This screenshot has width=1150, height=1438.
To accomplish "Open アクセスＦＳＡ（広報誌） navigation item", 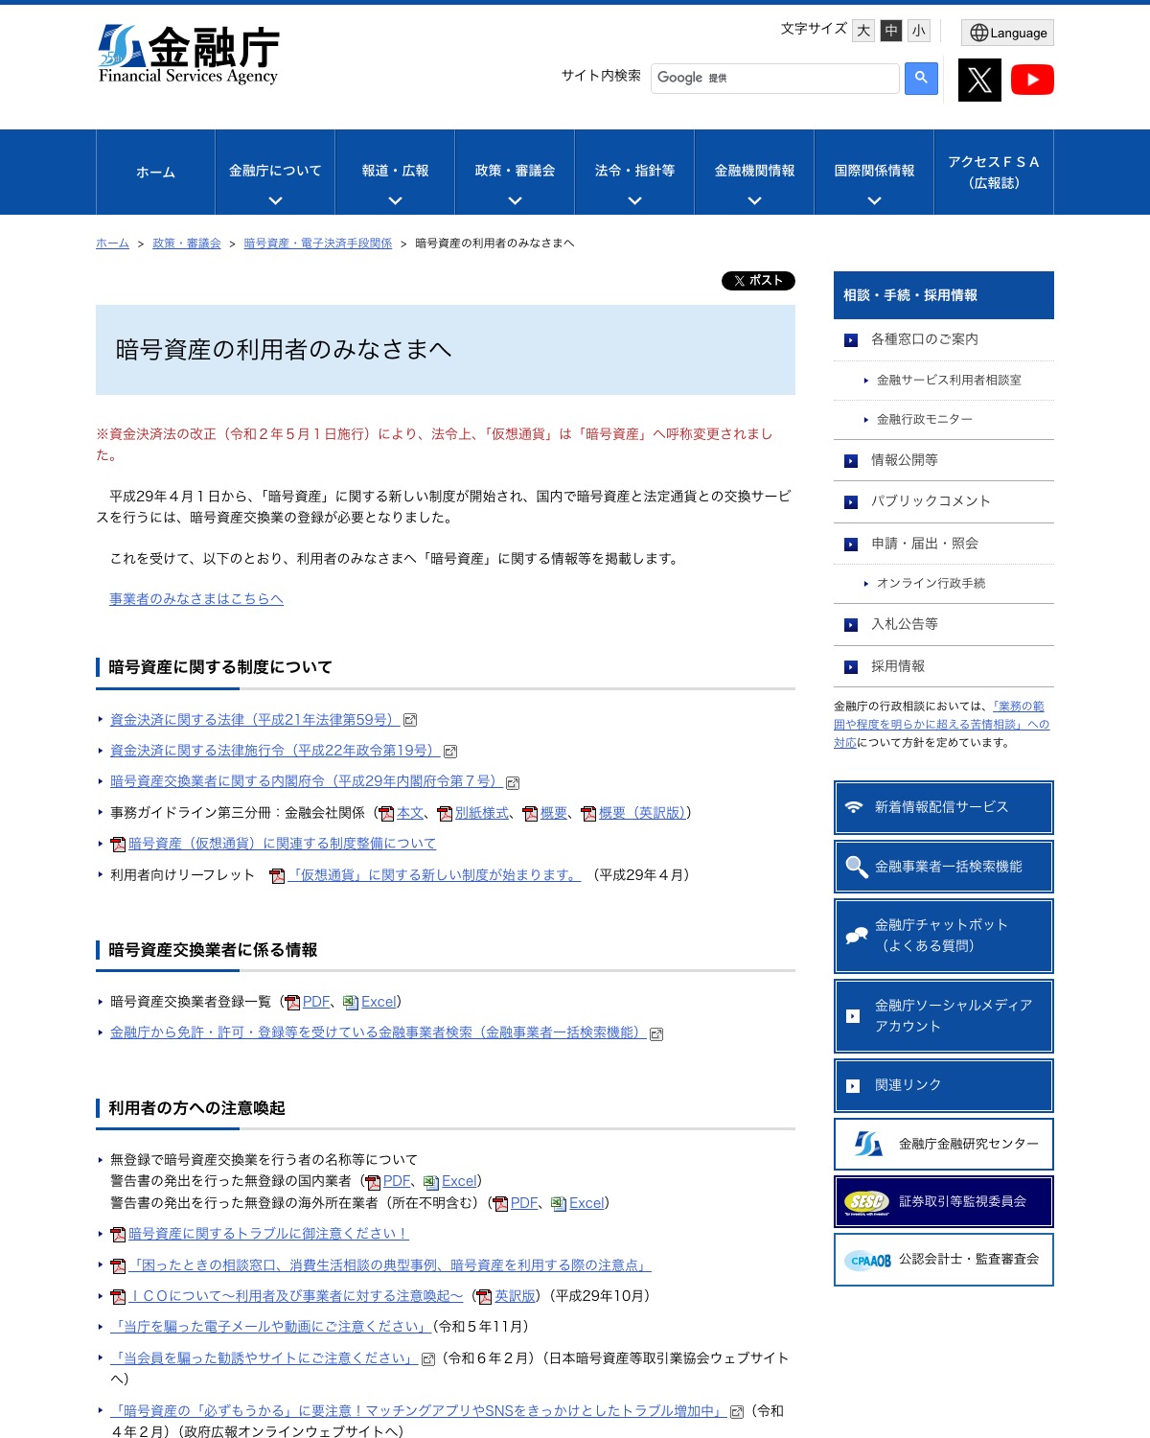I will click(x=994, y=173).
